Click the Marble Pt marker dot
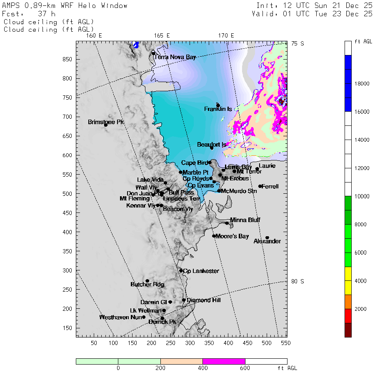The image size is (375, 375). coord(180,172)
